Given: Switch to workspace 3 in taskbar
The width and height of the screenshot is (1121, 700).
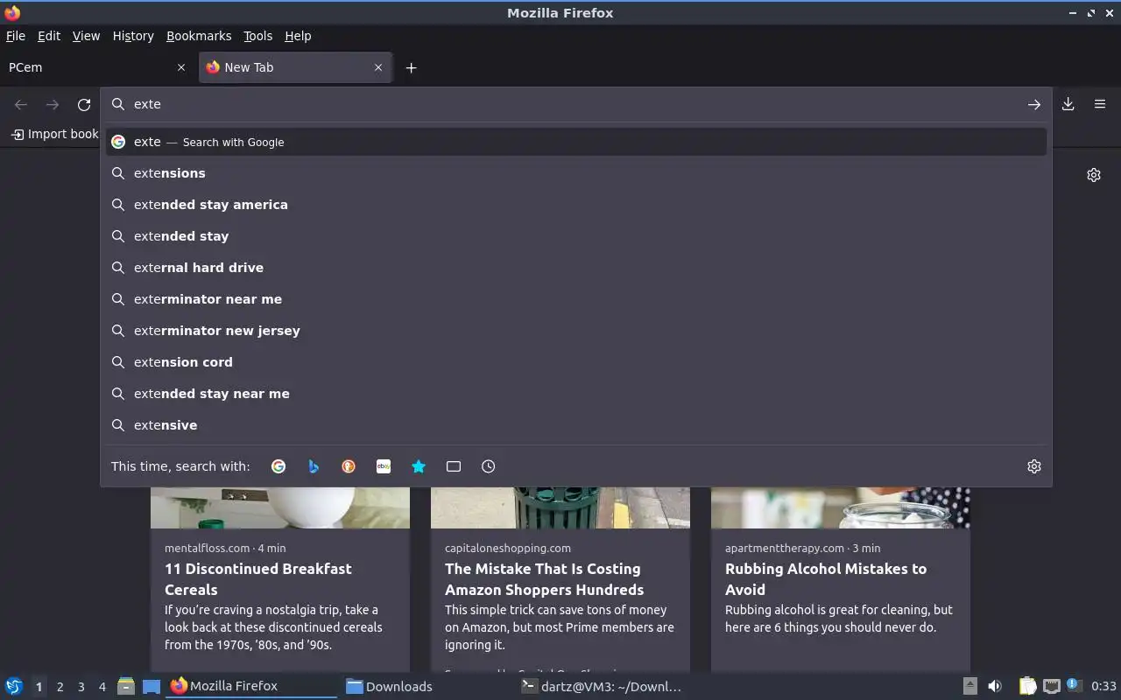Looking at the screenshot, I should pyautogui.click(x=81, y=687).
